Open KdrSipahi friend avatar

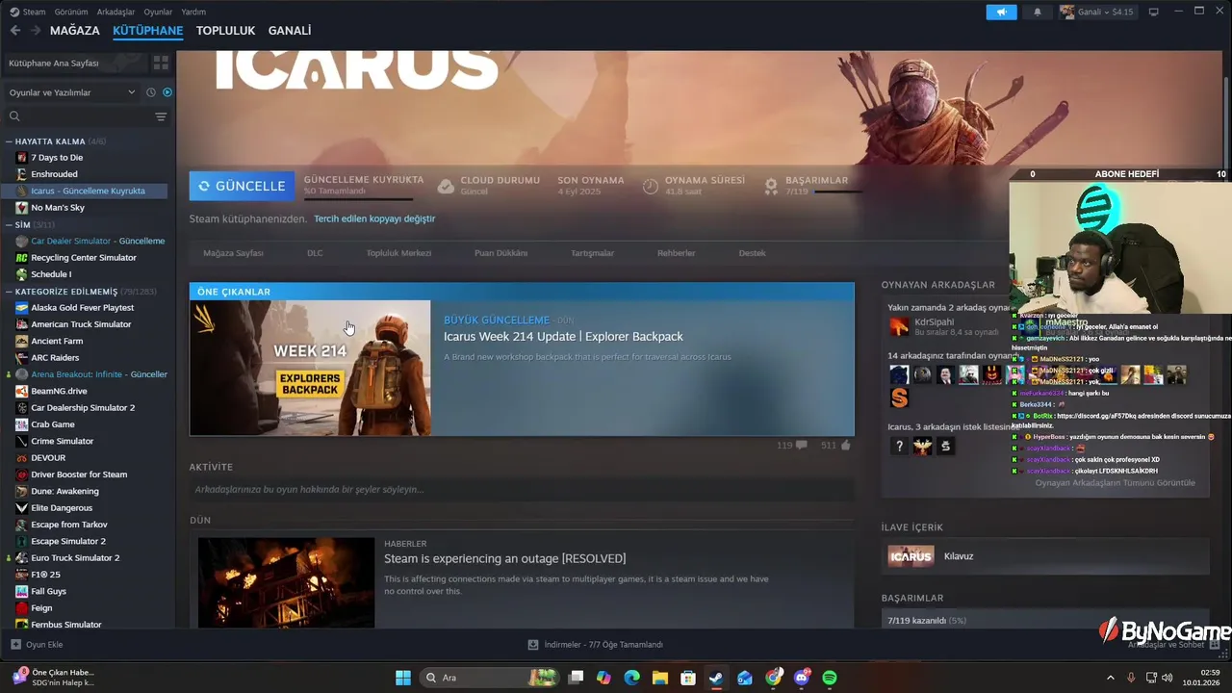pyautogui.click(x=898, y=326)
